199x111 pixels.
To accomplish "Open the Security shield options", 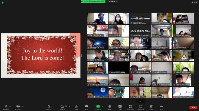I will point(49,107).
